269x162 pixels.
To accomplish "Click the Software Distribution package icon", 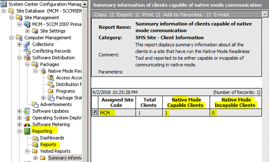I will tap(27, 58).
